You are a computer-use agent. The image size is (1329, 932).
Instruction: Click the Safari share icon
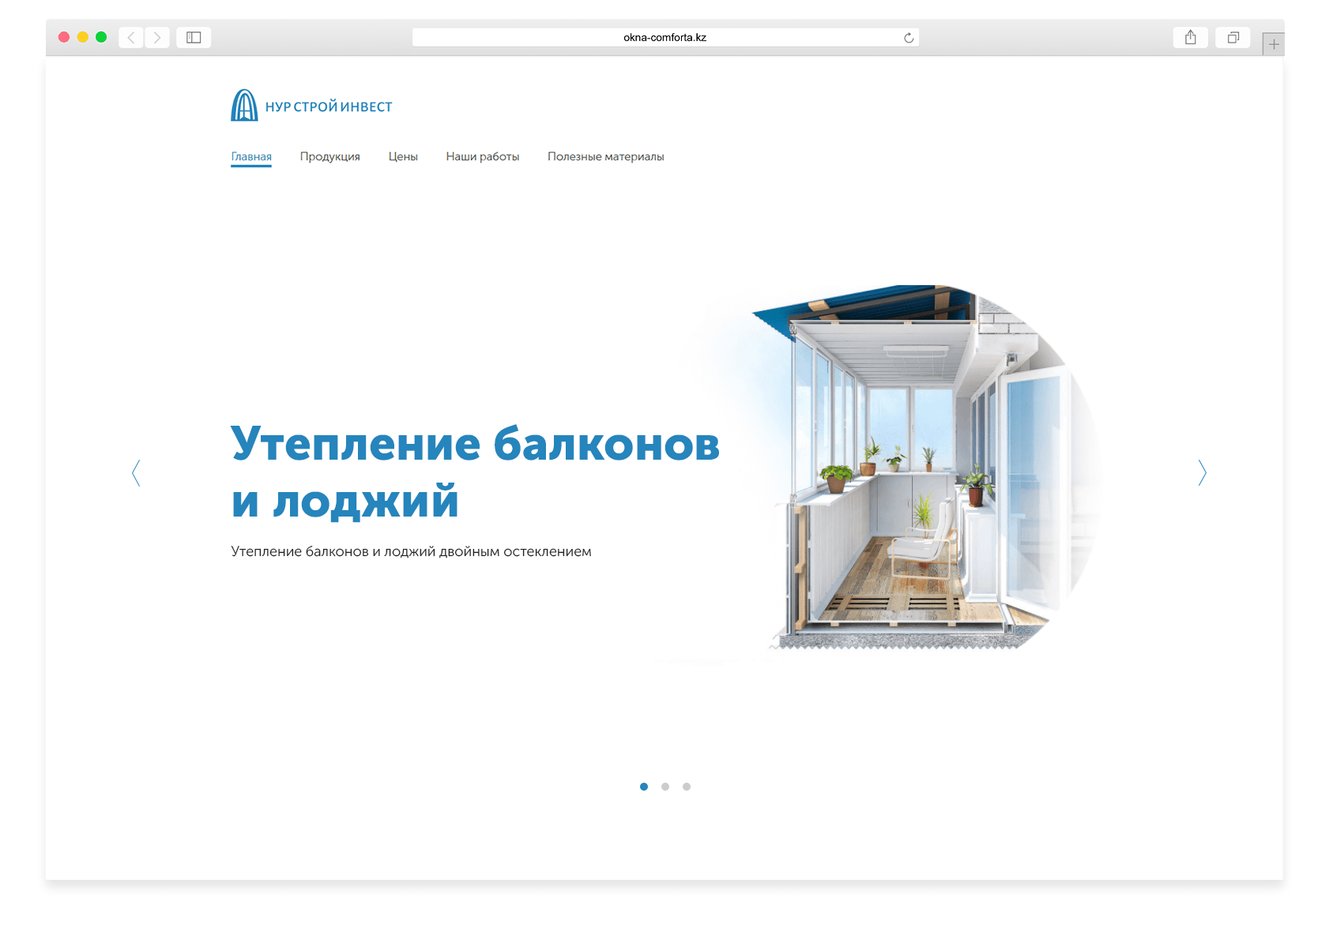(x=1190, y=36)
